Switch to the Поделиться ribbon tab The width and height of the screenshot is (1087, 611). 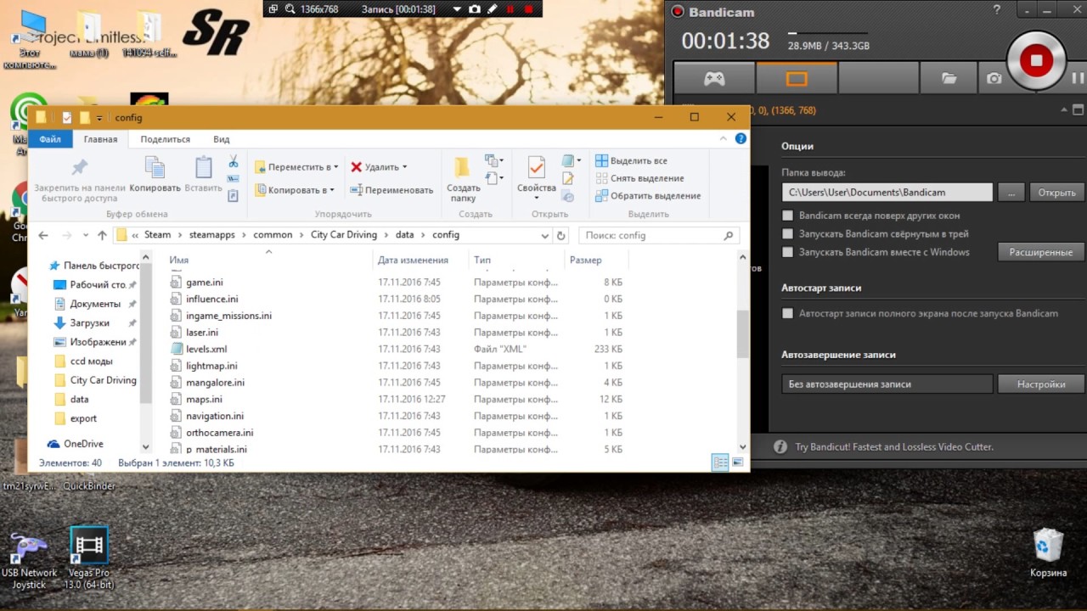click(166, 139)
